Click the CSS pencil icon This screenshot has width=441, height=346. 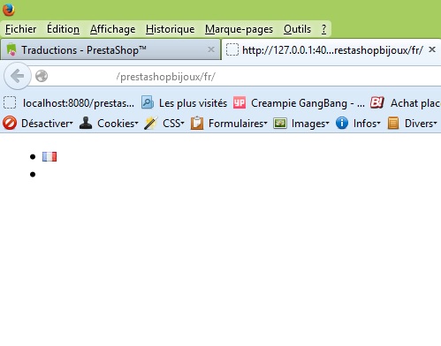[x=151, y=123]
